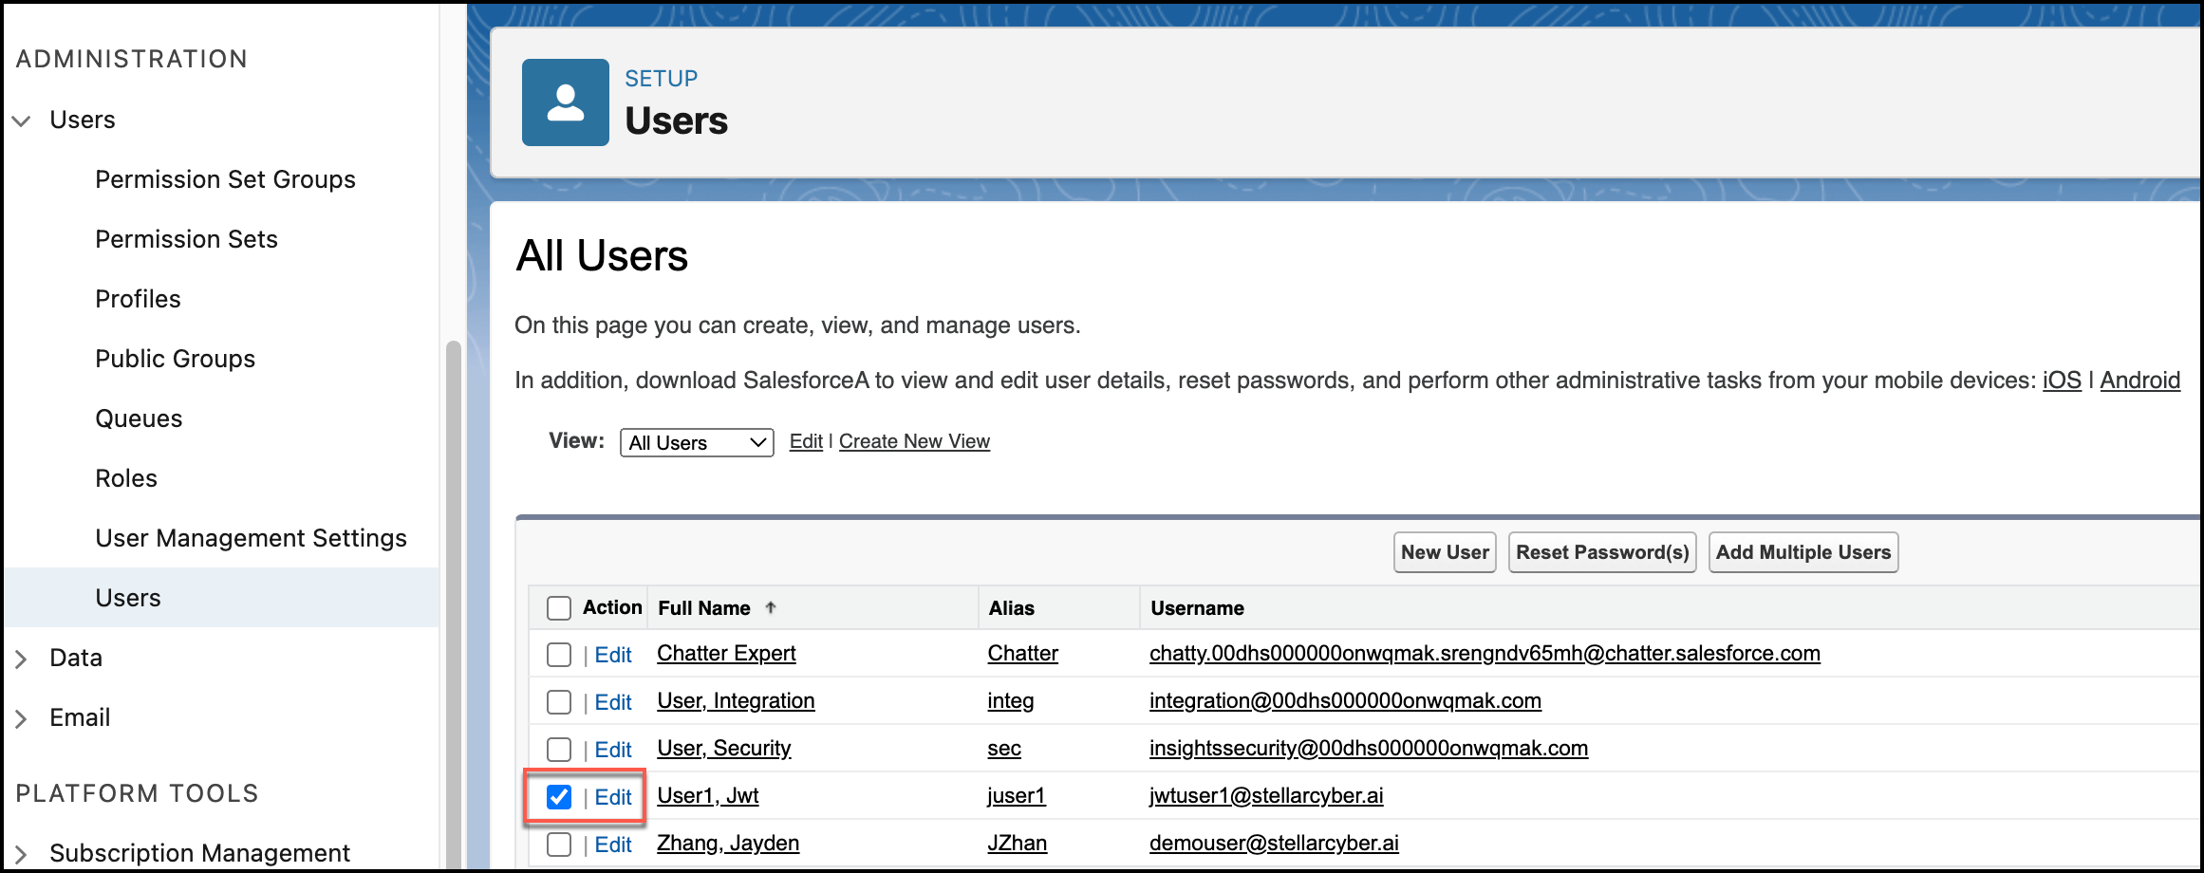Viewport: 2204px width, 873px height.
Task: Collapse the Users section in sidebar
Action: [x=21, y=121]
